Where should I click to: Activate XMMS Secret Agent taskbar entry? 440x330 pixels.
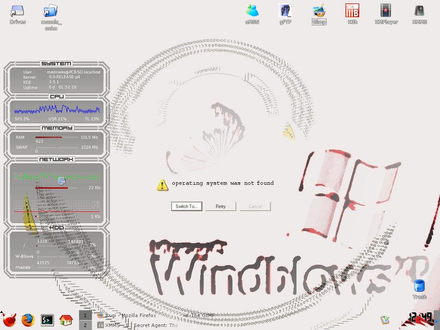point(137,325)
